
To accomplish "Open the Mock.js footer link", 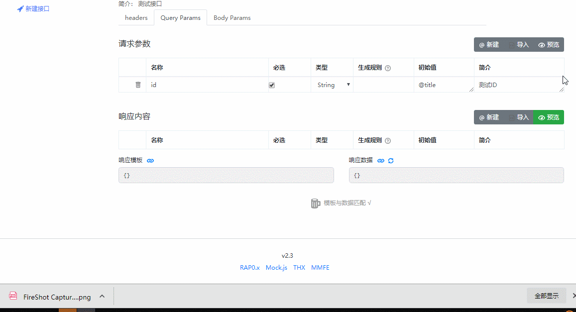I will 276,267.
